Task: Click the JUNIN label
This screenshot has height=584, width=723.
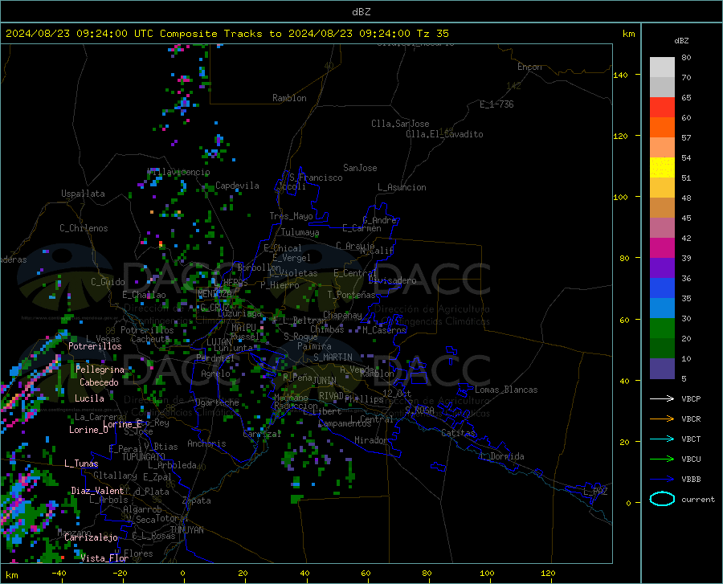Action: 324,381
